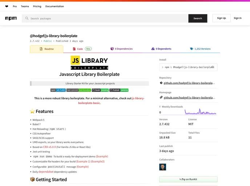The image size is (250, 186).
Task: Click the Build passing badge
Action: click(x=100, y=90)
